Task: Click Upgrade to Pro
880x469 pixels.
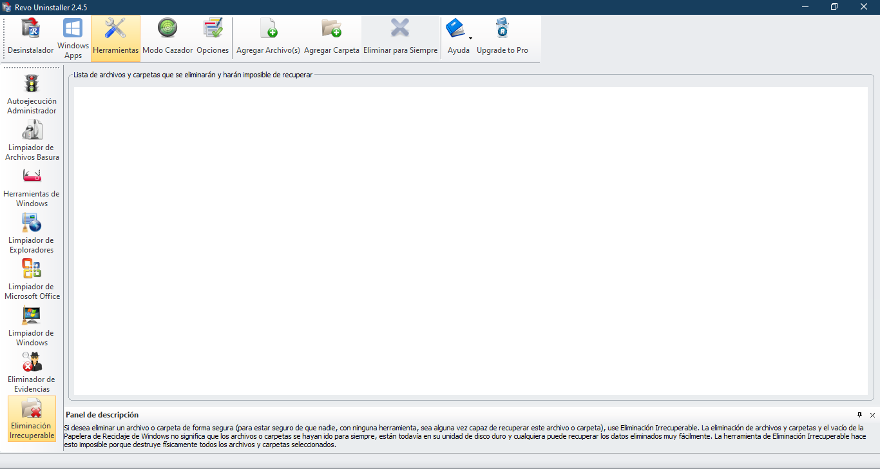Action: point(502,38)
